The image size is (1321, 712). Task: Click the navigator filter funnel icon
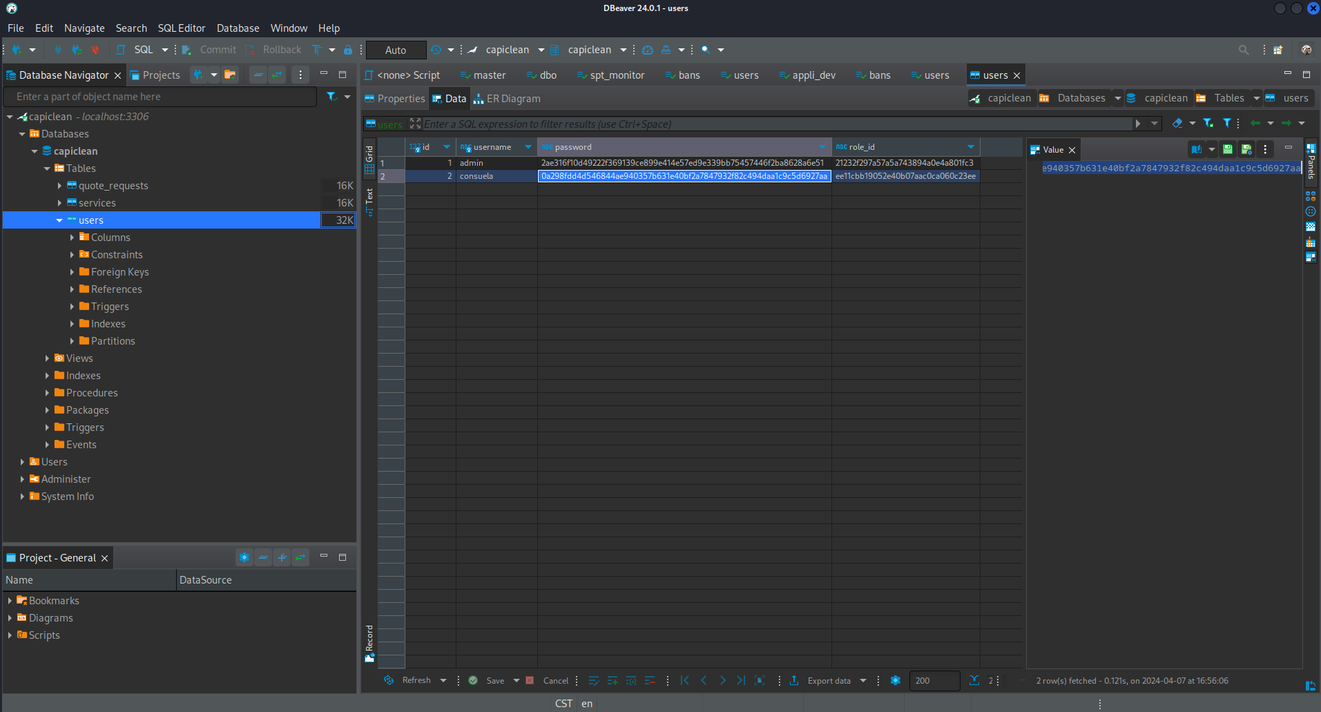coord(332,97)
